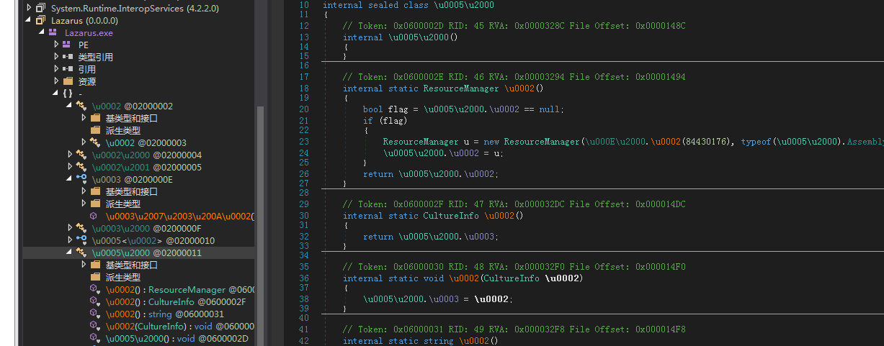Collapse the '-' namespace node
The height and width of the screenshot is (346, 884).
tap(56, 94)
